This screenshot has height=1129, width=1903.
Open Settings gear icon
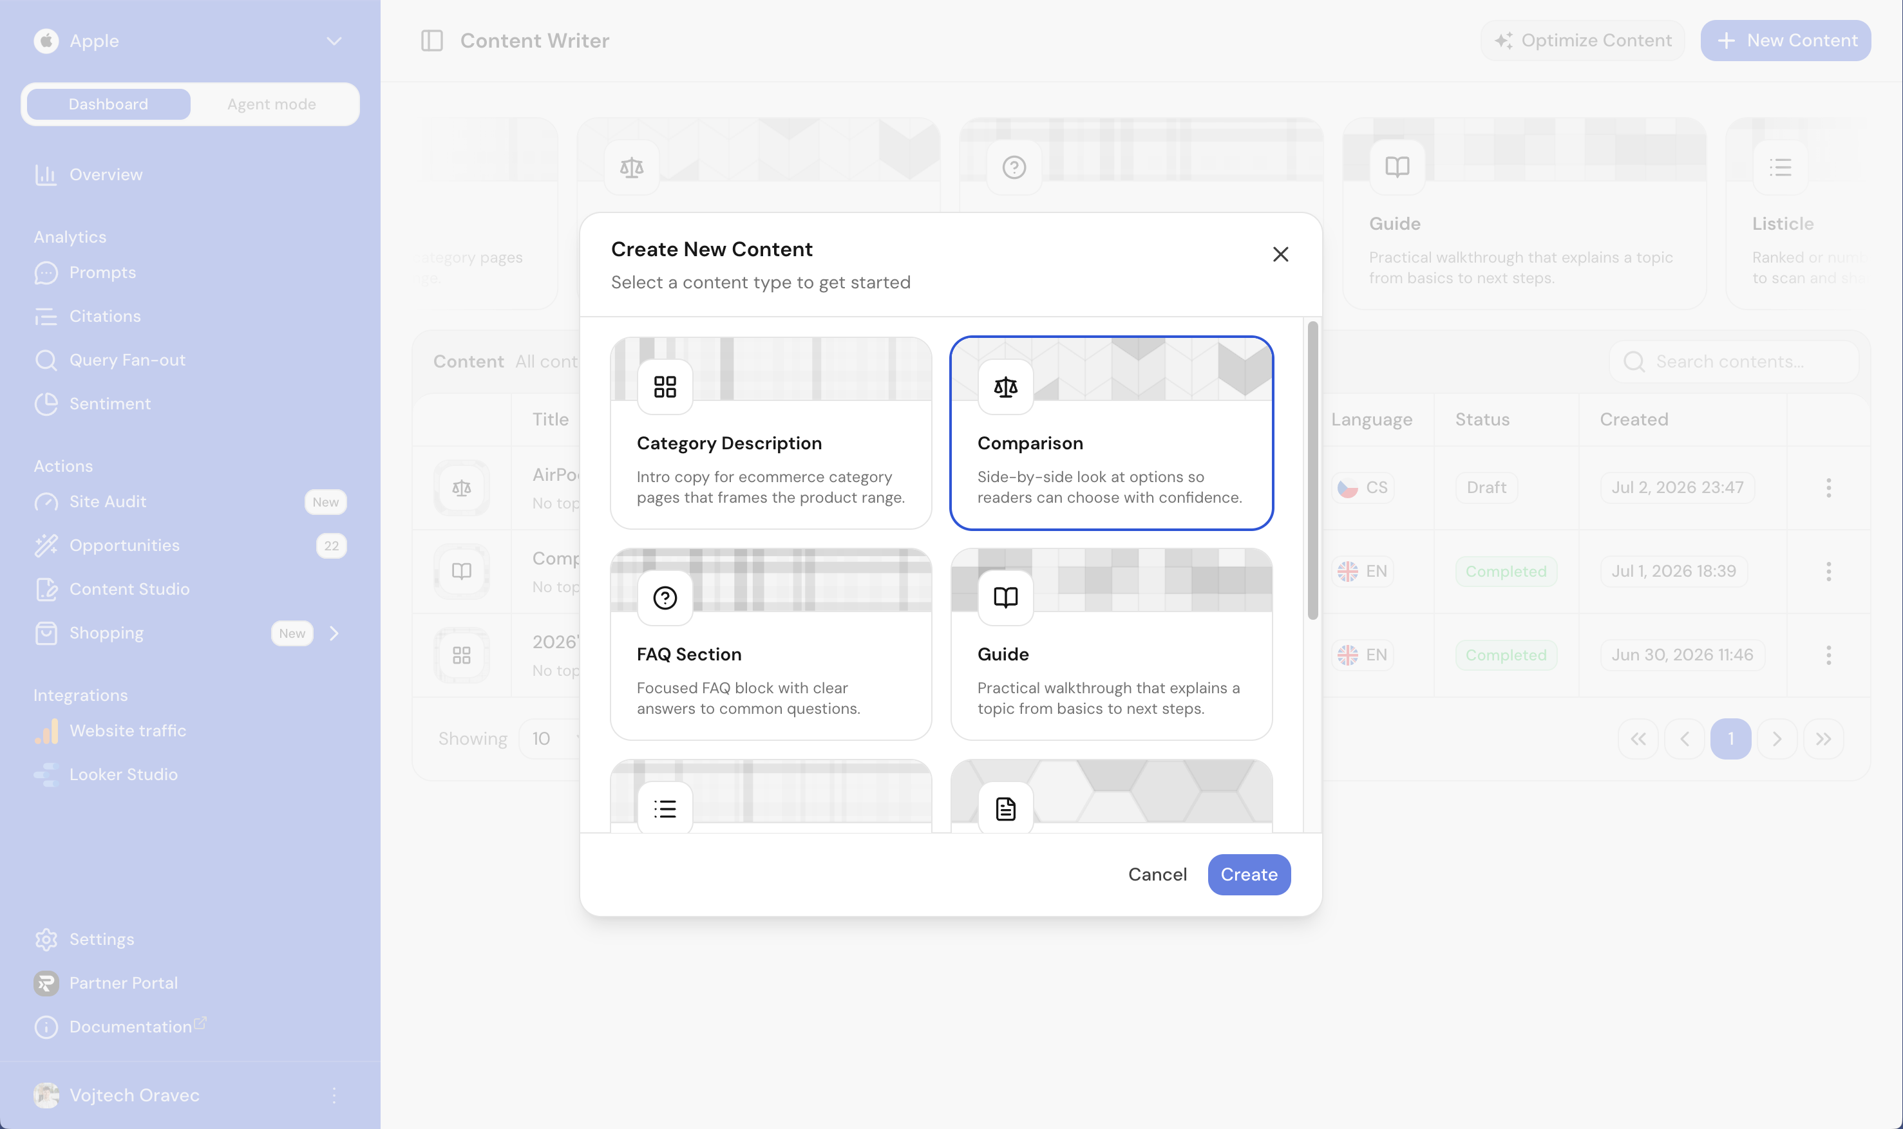[46, 940]
